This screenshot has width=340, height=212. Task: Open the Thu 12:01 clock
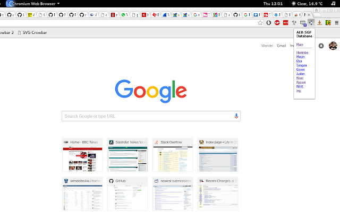pyautogui.click(x=273, y=4)
